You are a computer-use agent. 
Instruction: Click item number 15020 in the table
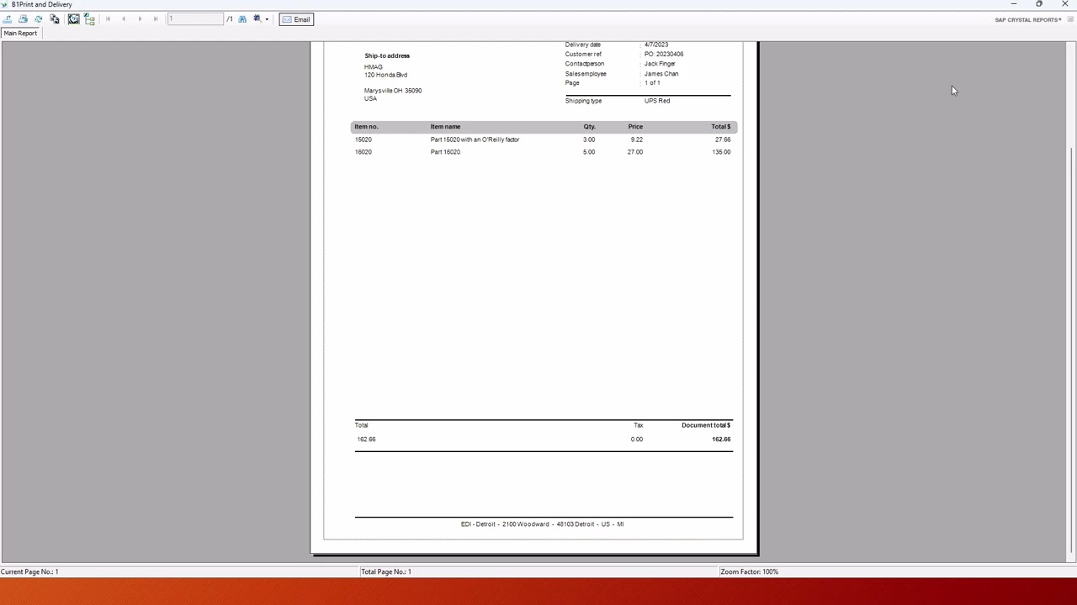point(363,139)
